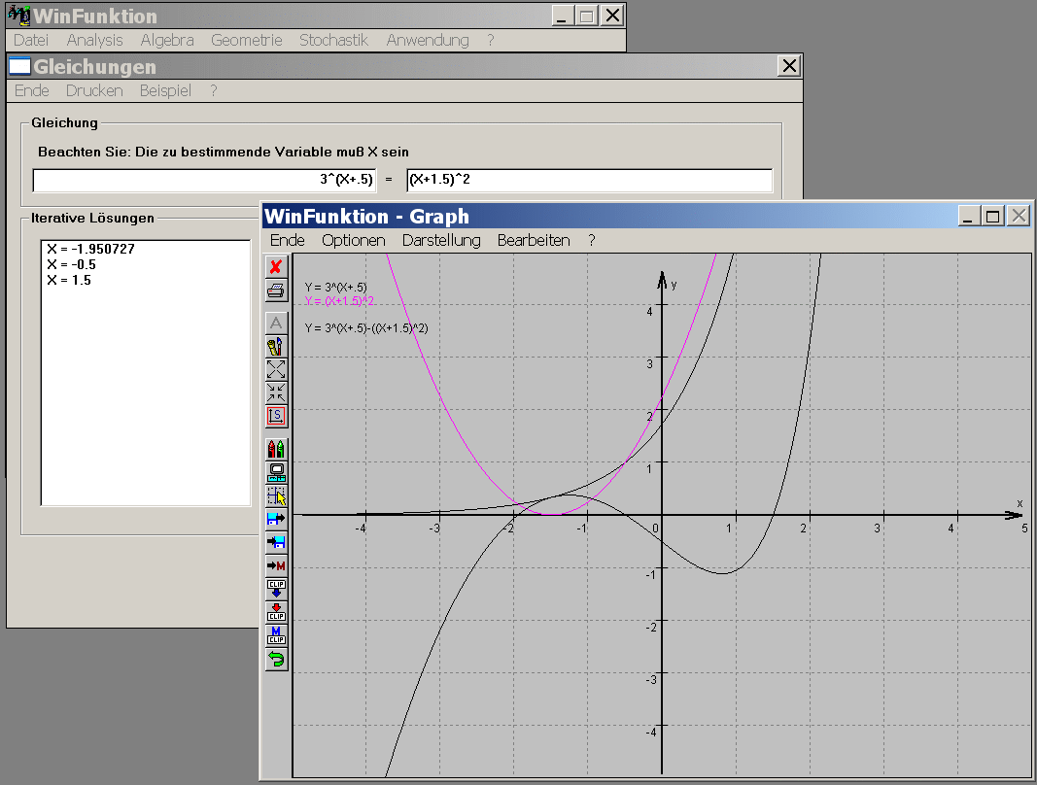1037x785 pixels.
Task: Click the red X close icon in Graph toolbar
Action: coord(276,266)
